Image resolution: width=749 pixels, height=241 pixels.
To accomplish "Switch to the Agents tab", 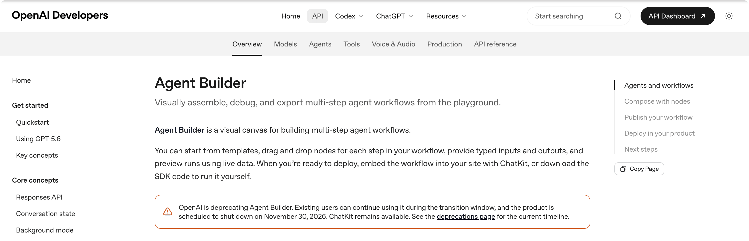I will tap(320, 44).
